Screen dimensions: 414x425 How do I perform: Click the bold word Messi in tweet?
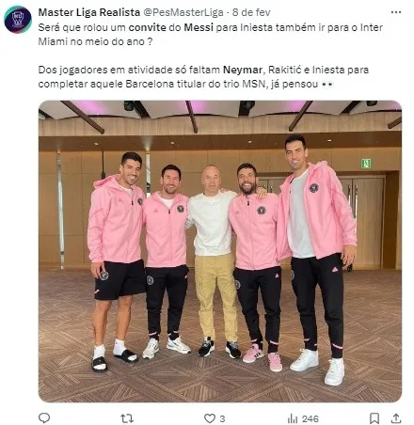(199, 27)
